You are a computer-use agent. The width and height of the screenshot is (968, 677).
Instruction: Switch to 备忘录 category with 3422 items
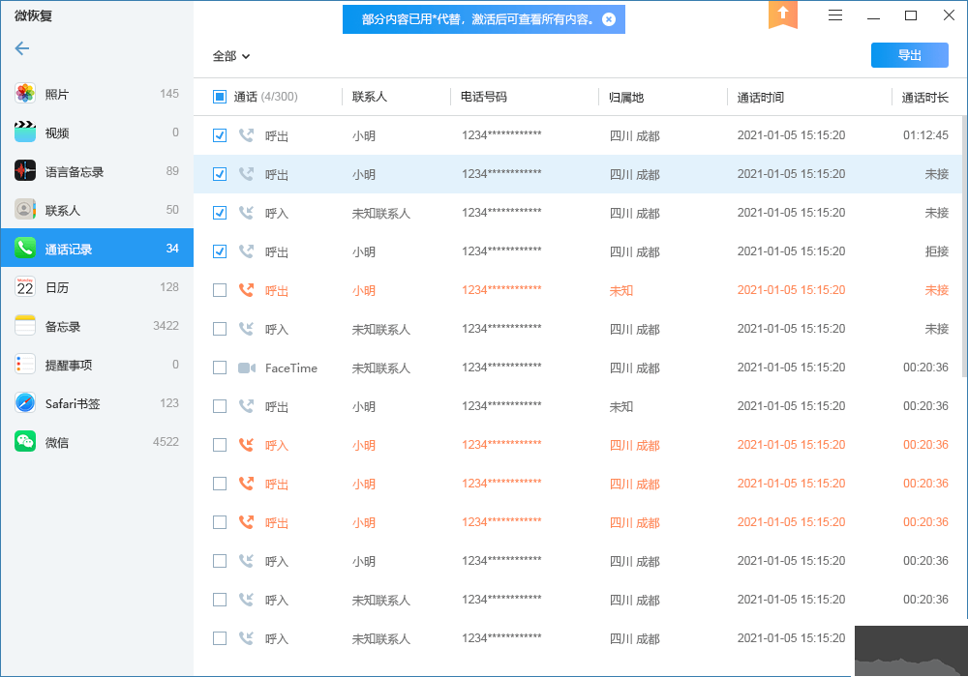coord(97,326)
